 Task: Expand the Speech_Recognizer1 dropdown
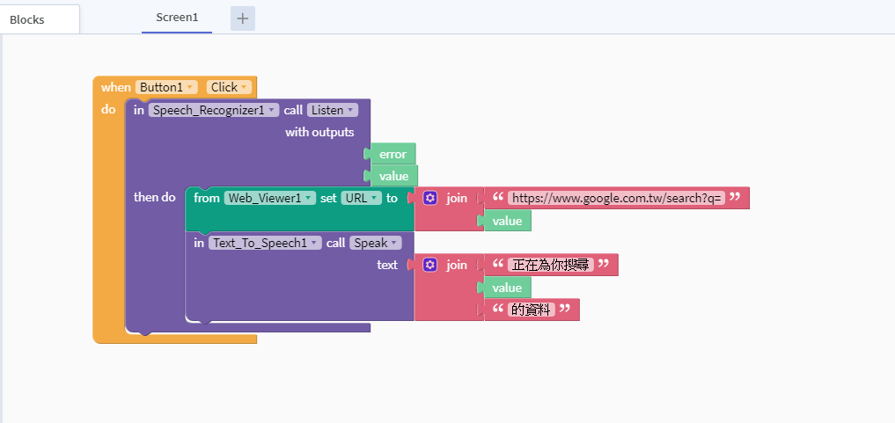pos(214,110)
